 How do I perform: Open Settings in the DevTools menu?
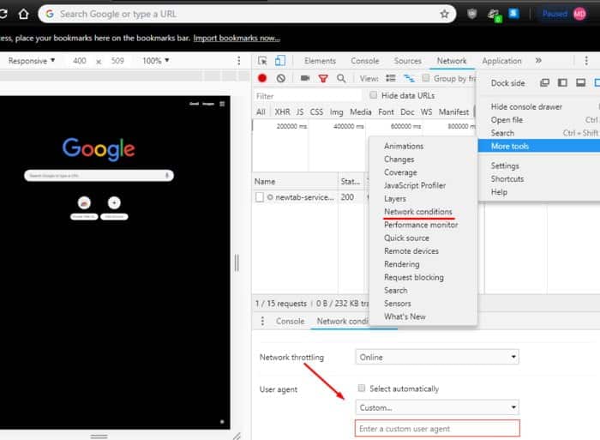[505, 166]
